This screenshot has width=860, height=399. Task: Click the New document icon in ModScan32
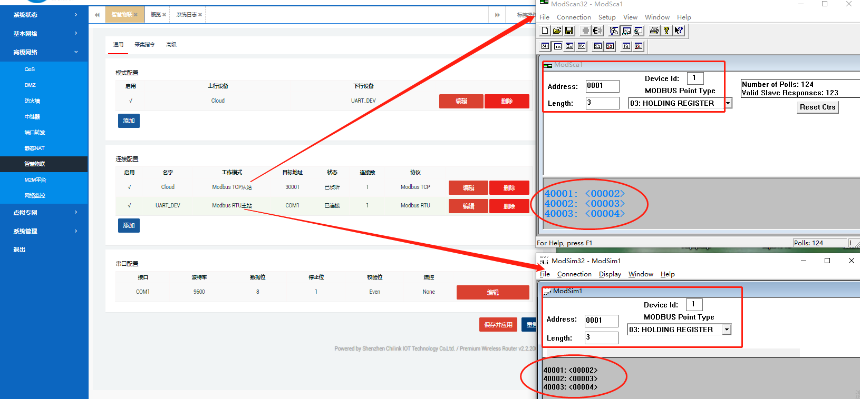point(545,31)
